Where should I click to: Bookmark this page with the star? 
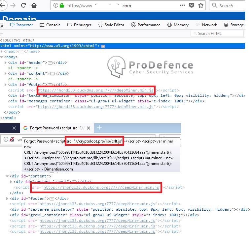[x=200, y=6]
